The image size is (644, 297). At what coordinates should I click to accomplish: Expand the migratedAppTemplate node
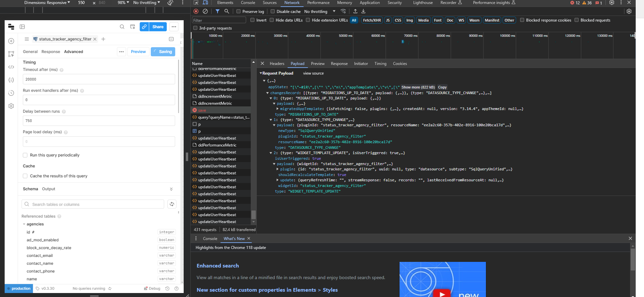[x=277, y=109]
